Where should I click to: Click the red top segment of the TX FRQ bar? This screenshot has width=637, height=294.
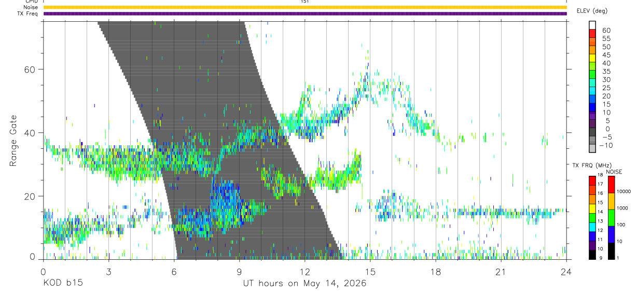[592, 181]
